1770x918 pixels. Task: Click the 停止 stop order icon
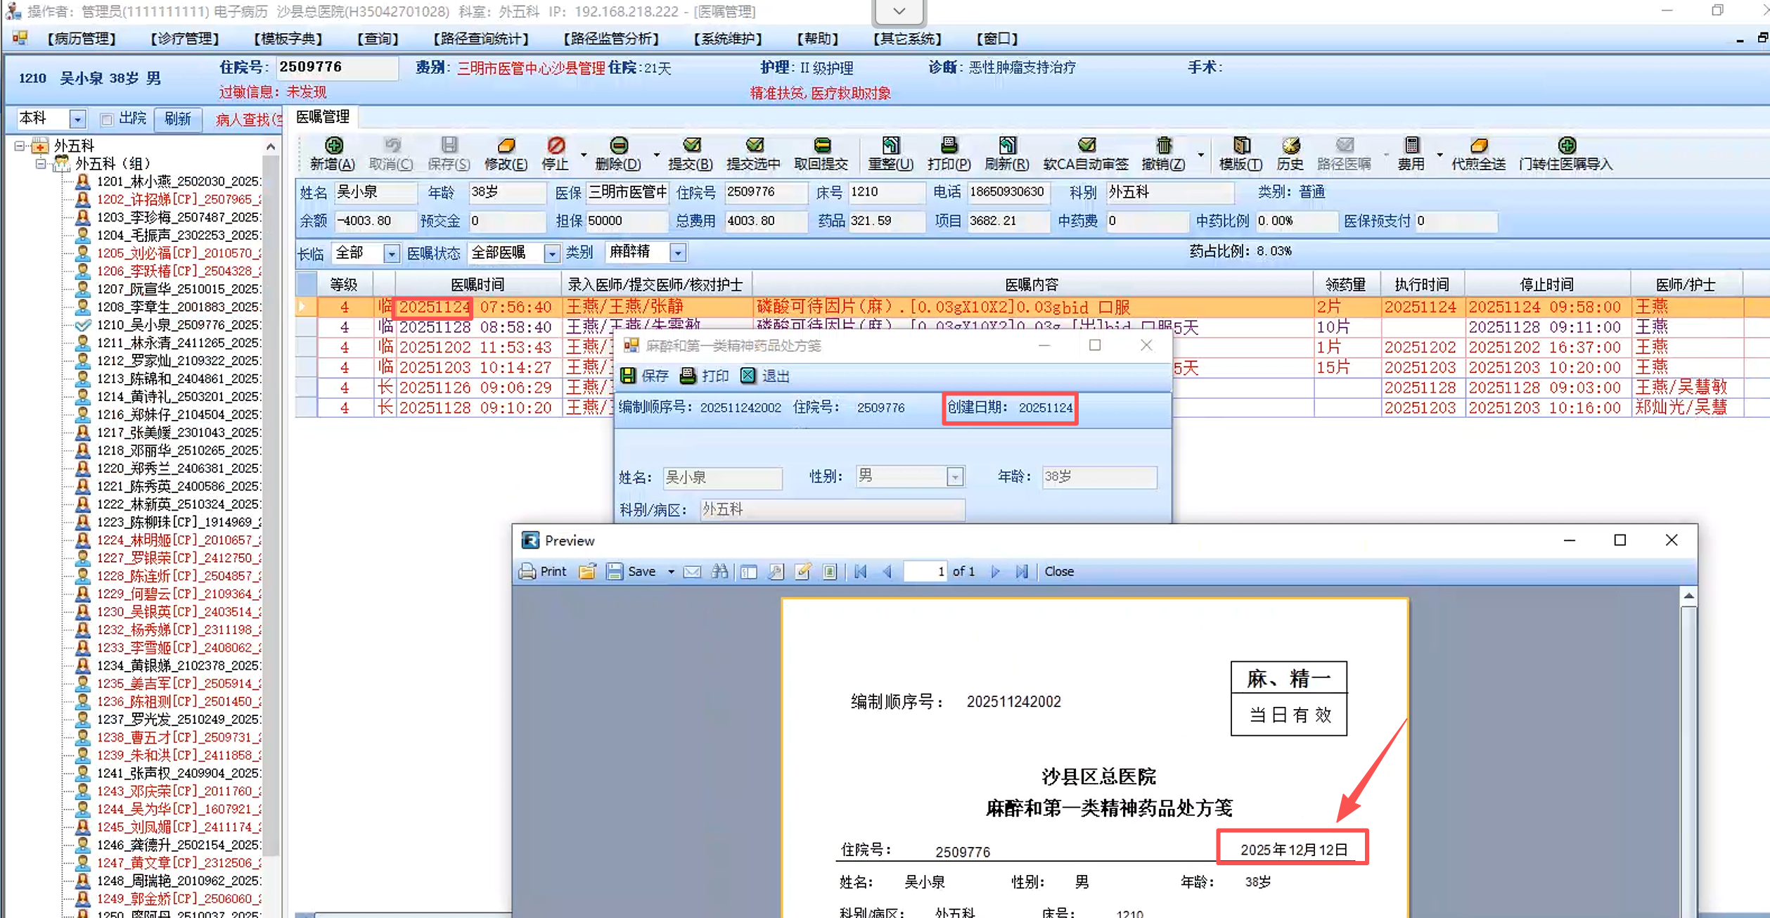556,146
